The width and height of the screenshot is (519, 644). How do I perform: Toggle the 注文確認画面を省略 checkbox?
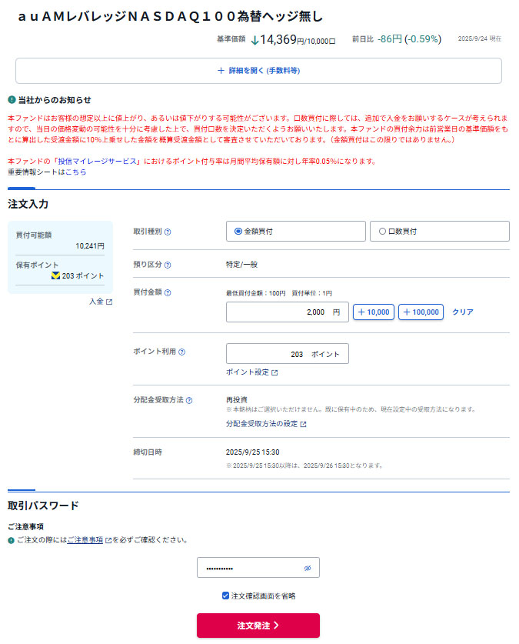tap(225, 596)
